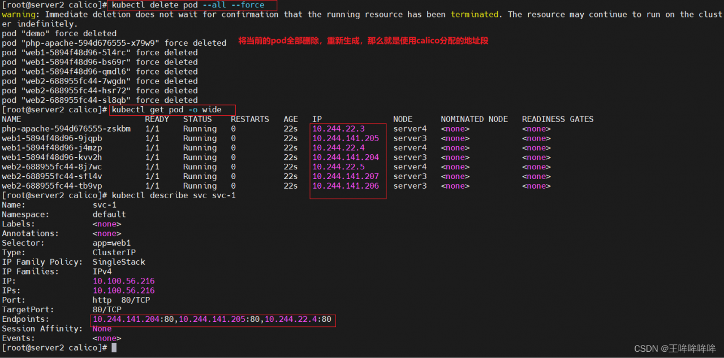The width and height of the screenshot is (724, 358).
Task: Click the Running status of web2-688955fc44-8j7wc
Action: [200, 167]
